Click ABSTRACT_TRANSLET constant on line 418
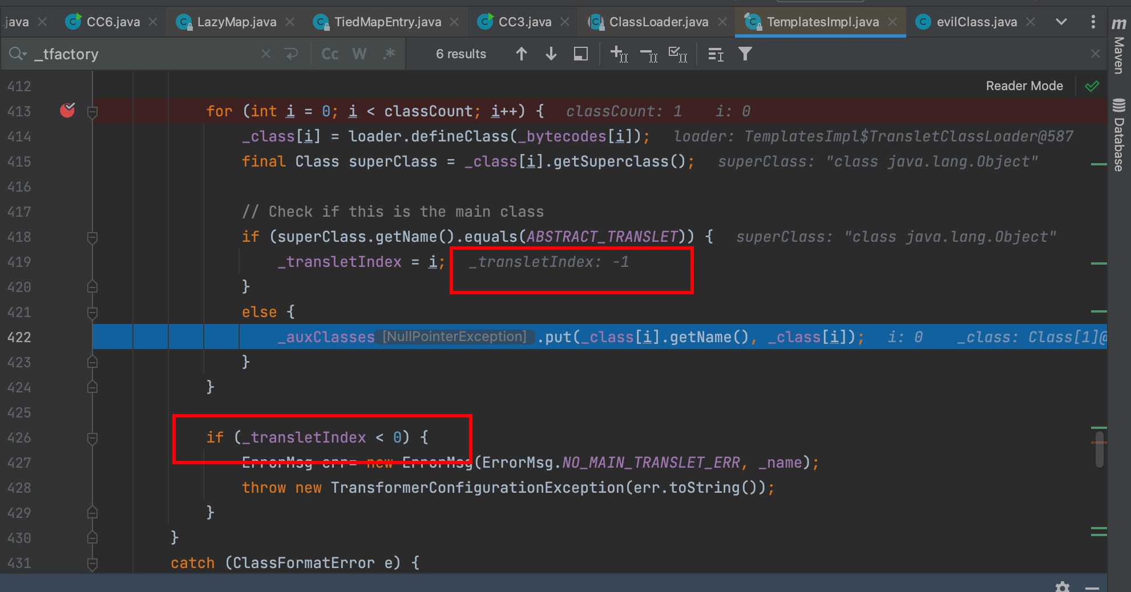Viewport: 1131px width, 592px height. click(x=601, y=237)
